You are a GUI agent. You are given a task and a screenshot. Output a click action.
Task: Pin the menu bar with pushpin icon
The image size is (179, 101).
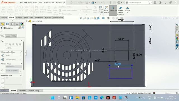click(64, 3)
